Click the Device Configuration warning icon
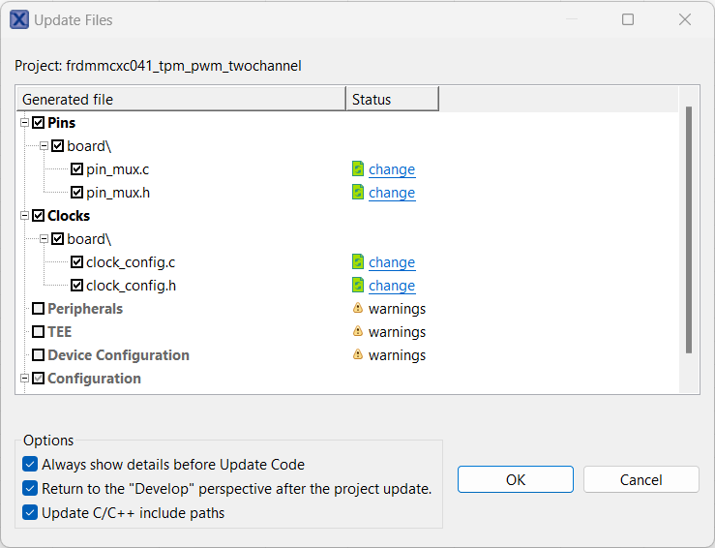This screenshot has width=715, height=548. pyautogui.click(x=358, y=355)
